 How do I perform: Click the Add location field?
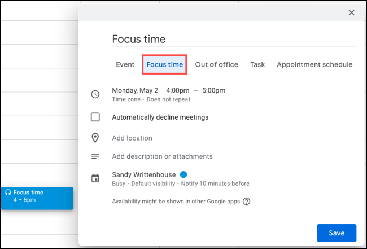point(132,138)
